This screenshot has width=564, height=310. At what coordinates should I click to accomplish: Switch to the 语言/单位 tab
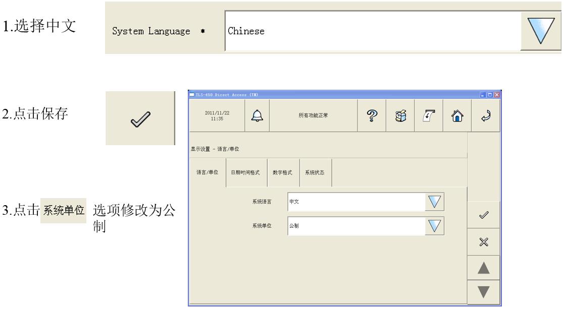point(207,172)
